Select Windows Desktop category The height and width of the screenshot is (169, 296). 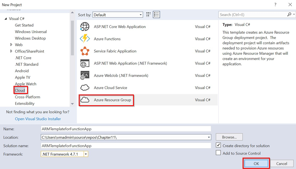30,38
